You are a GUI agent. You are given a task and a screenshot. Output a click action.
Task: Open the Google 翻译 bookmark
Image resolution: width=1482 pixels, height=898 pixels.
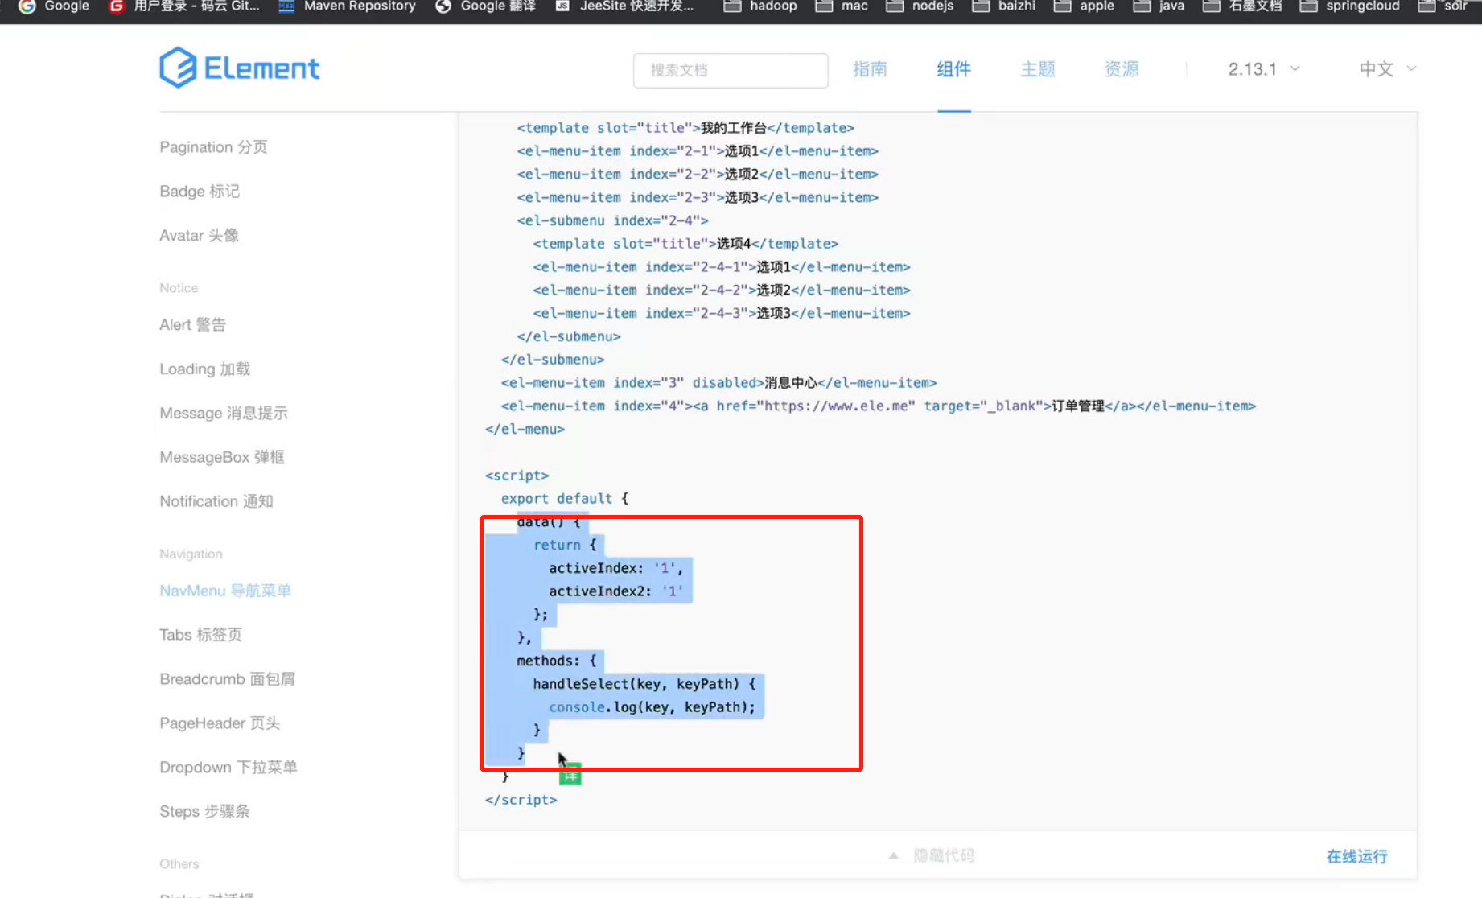click(x=485, y=6)
